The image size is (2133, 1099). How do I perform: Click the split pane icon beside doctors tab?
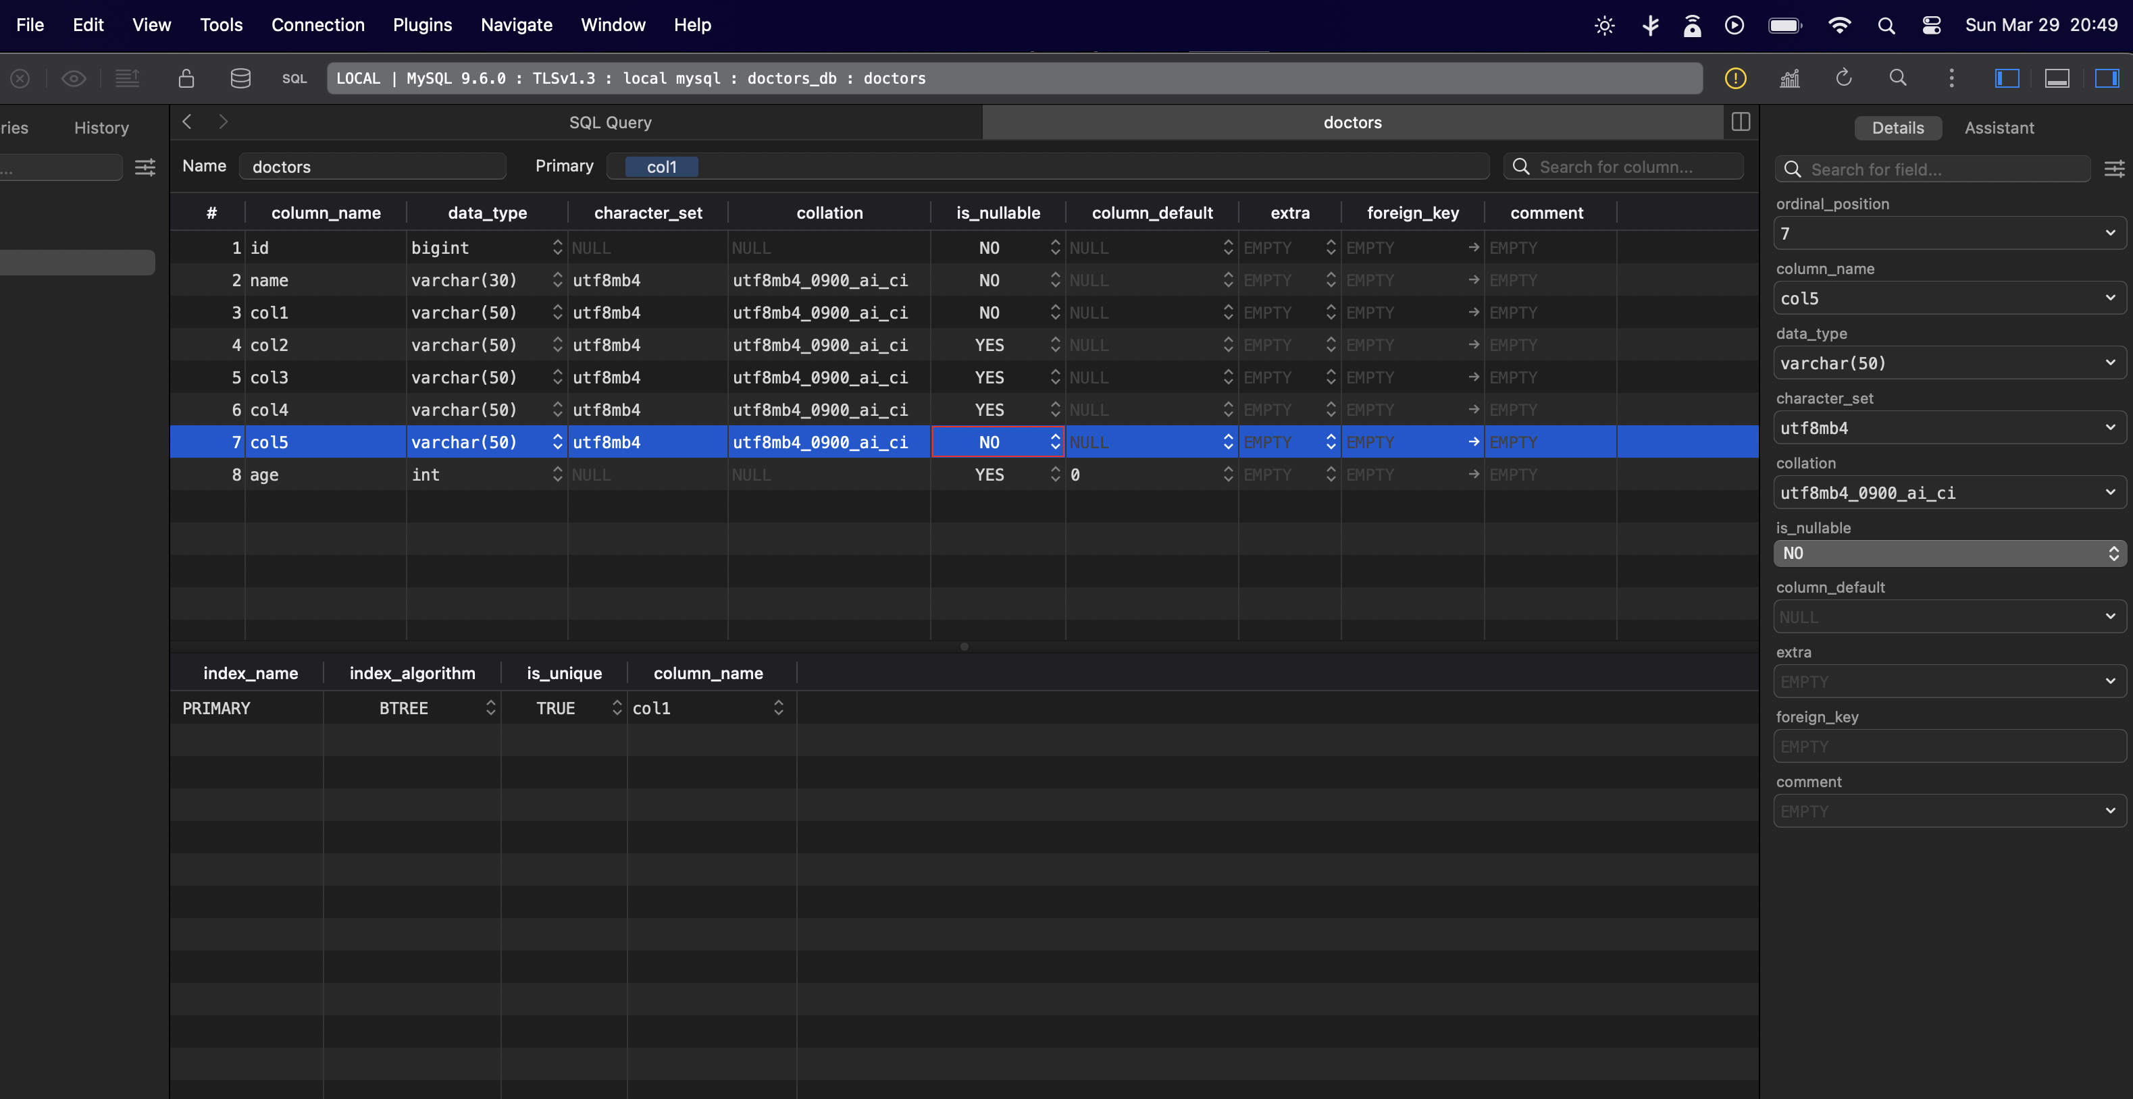point(1741,122)
